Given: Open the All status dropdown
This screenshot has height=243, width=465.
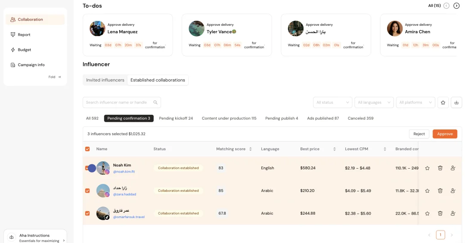Looking at the screenshot, I should (x=332, y=102).
